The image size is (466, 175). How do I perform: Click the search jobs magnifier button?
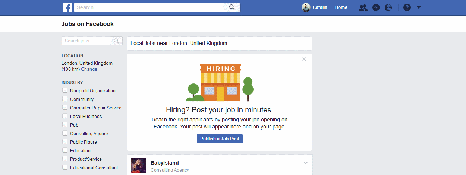[x=116, y=41]
